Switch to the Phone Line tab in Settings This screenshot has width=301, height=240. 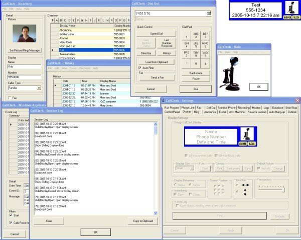click(188, 108)
